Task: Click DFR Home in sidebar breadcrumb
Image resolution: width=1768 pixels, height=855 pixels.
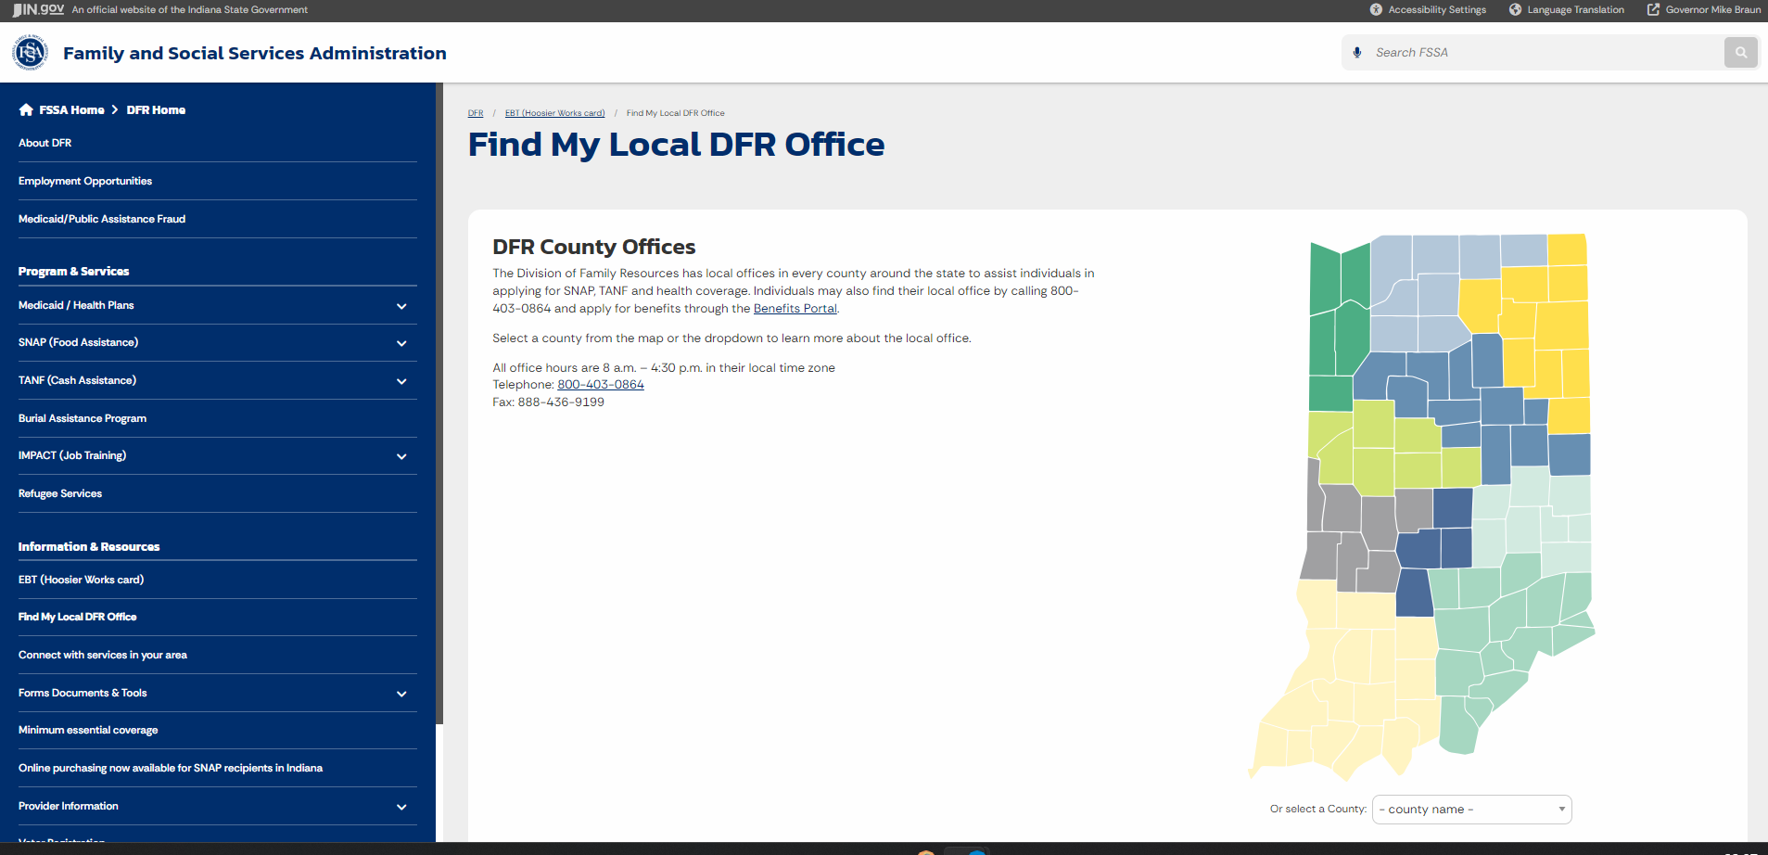Action: [156, 109]
